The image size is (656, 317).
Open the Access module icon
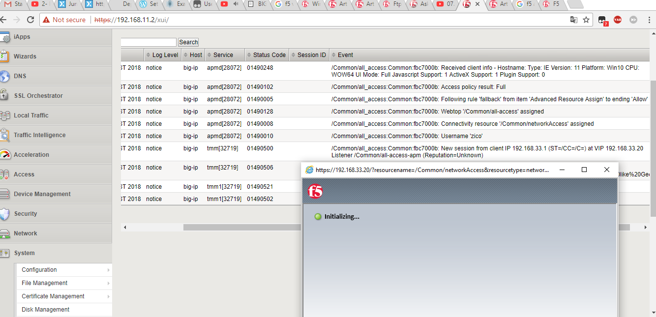click(x=6, y=174)
